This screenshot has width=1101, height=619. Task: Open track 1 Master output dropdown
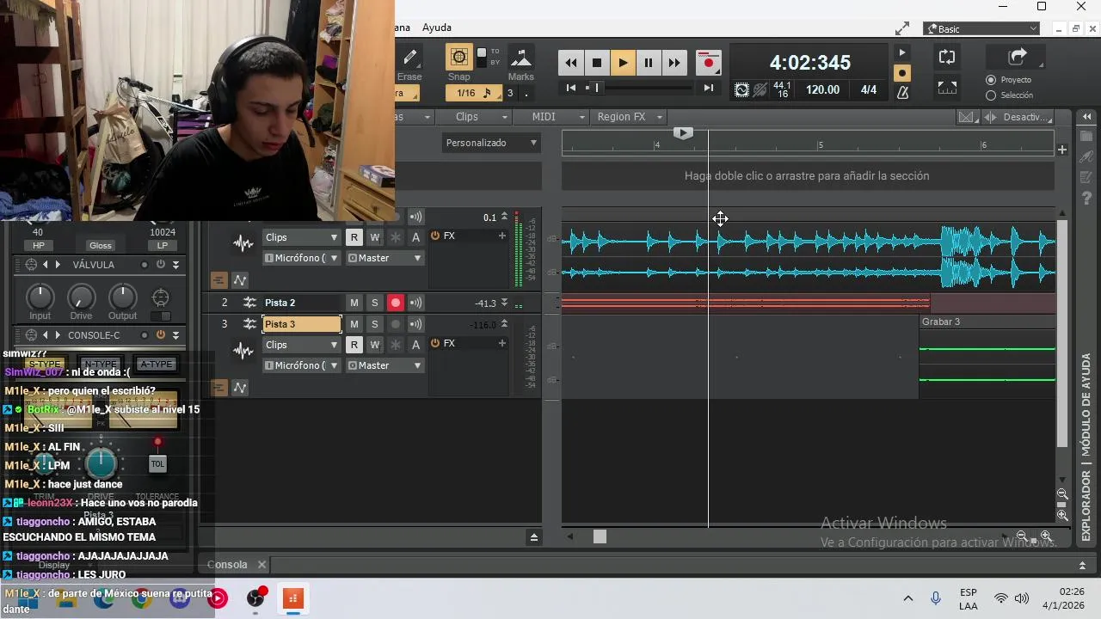pyautogui.click(x=384, y=258)
